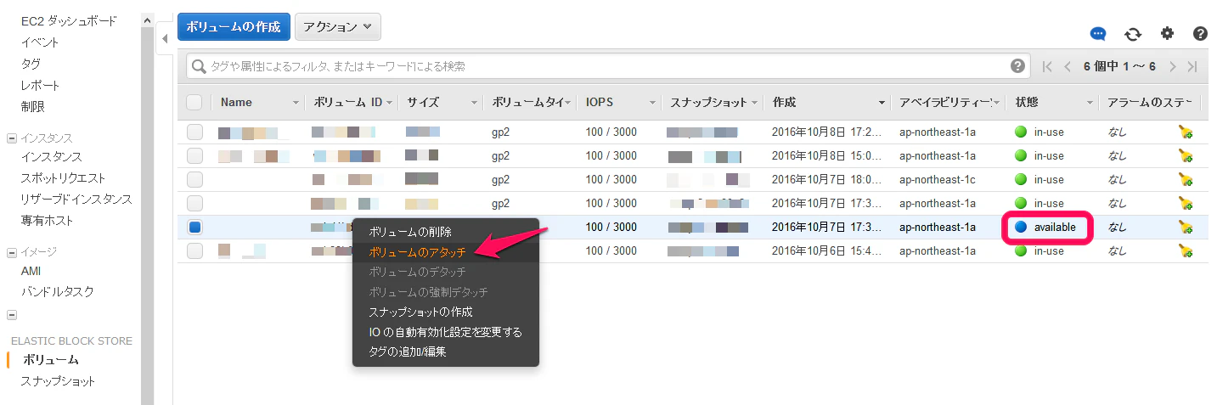
Task: Toggle the select-all volumes checkbox
Action: click(194, 102)
